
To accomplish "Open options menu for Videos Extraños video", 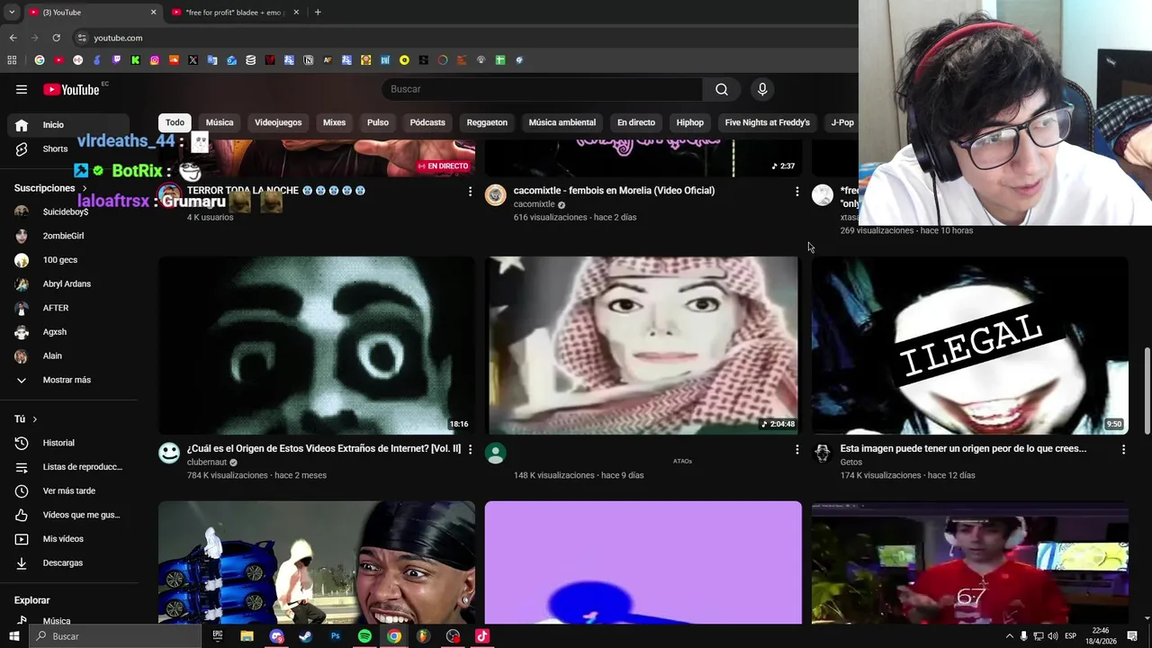I will click(470, 449).
